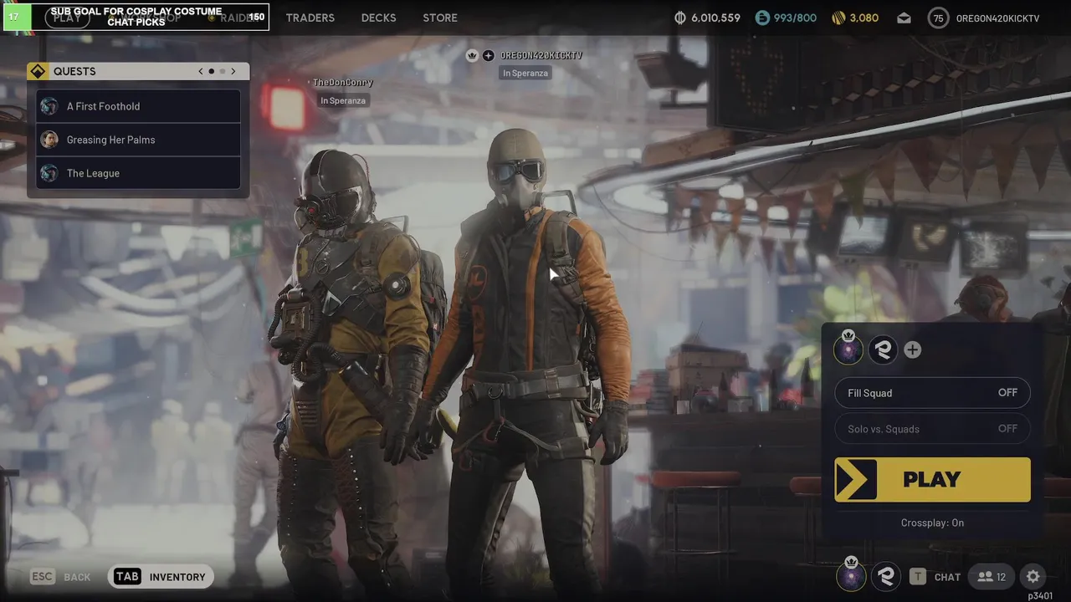Click the T key chat hint
Image resolution: width=1071 pixels, height=602 pixels.
click(x=918, y=577)
